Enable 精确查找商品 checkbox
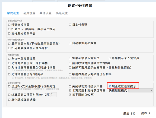Screen dimensions: 156x118 9,25
